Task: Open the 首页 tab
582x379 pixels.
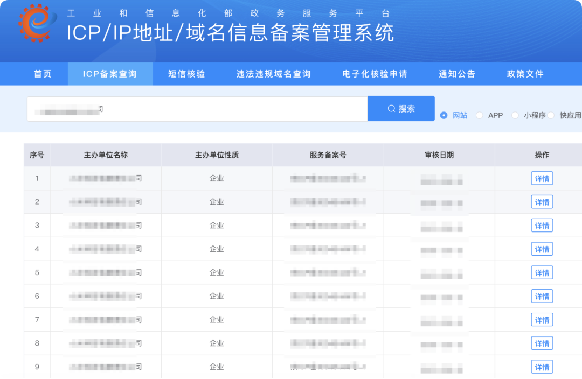Action: [43, 74]
